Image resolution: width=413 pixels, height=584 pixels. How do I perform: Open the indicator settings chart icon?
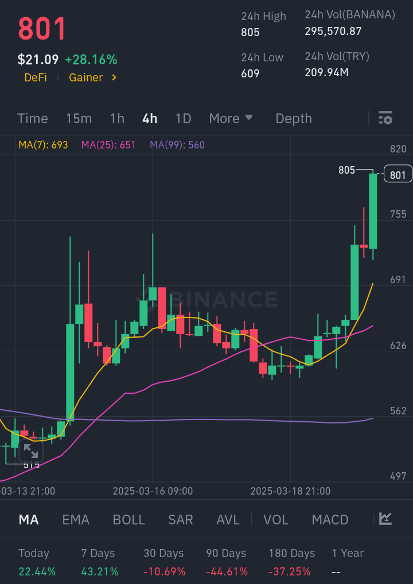coord(385,519)
